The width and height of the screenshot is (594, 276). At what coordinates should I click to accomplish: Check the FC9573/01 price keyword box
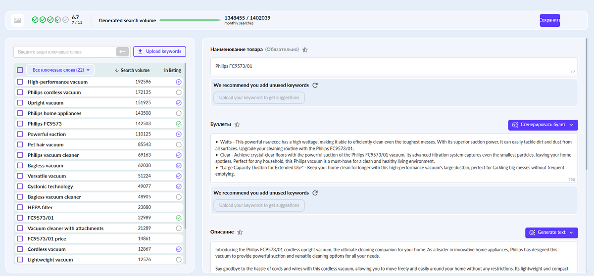click(20, 239)
